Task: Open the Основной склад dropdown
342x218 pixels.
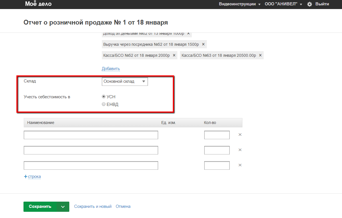Action: 125,82
